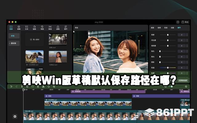Click the 阴影 shadows value stepper arrows
This screenshot has width=197, height=123.
[x=187, y=62]
